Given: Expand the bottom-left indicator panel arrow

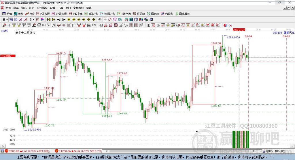Looking at the screenshot, I should (3, 146).
